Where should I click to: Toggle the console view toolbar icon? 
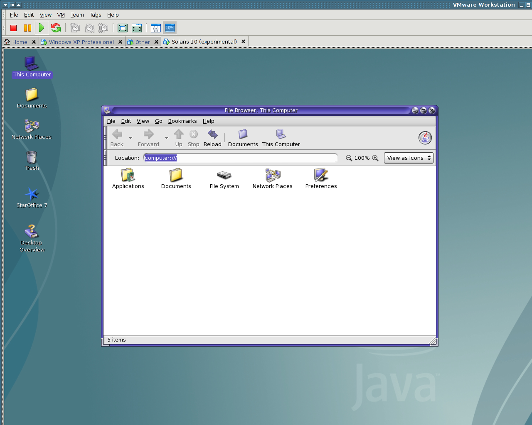click(x=170, y=28)
